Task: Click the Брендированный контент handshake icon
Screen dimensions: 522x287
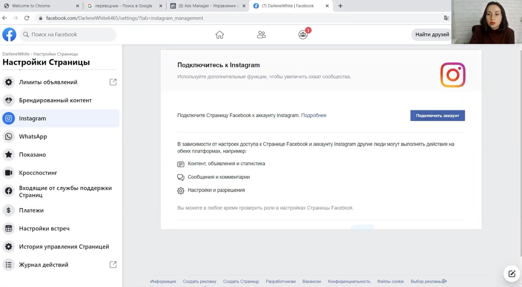Action: (9, 100)
